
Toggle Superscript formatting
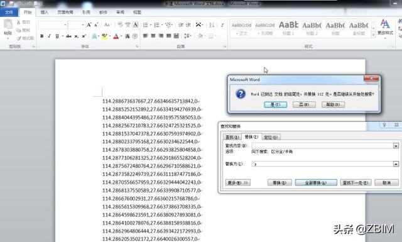(x=84, y=36)
